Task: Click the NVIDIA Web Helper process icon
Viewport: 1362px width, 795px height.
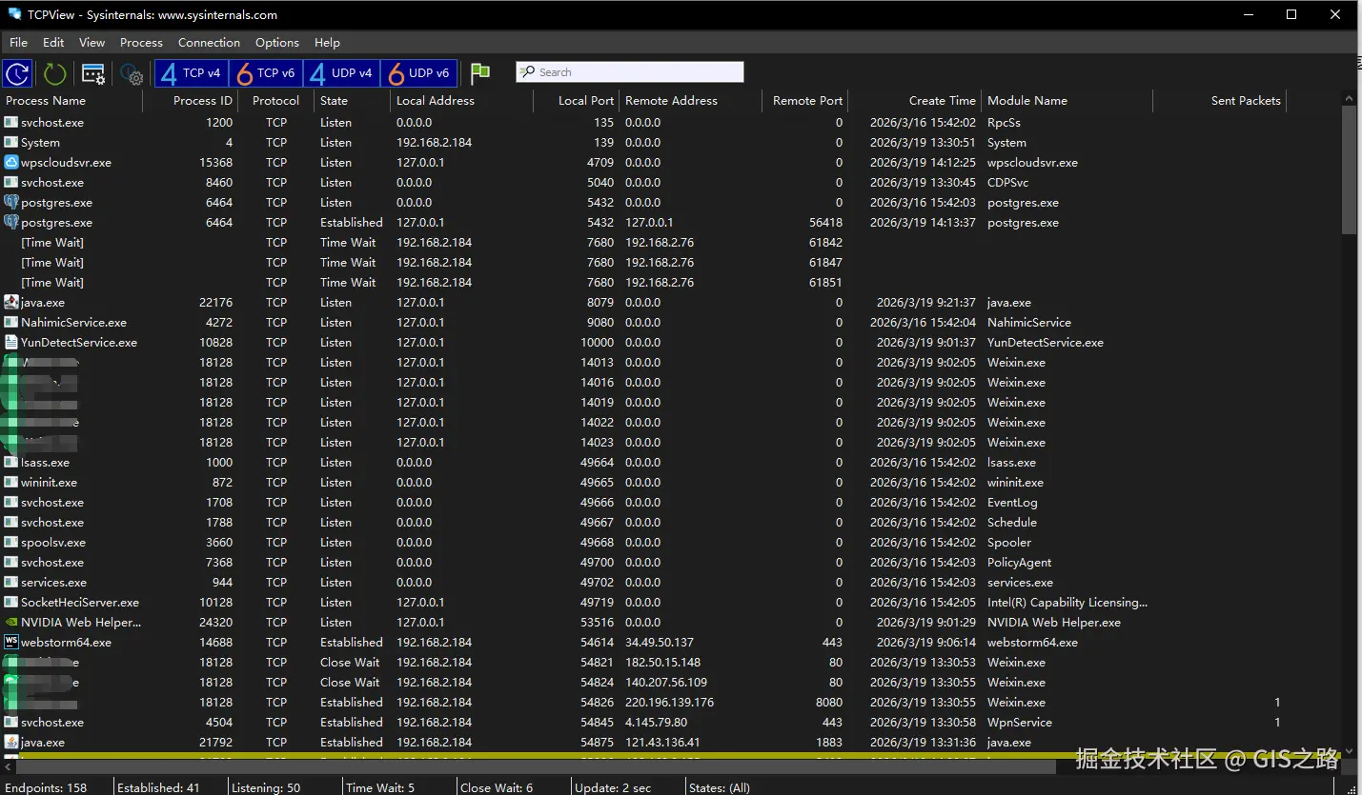Action: pyautogui.click(x=11, y=623)
